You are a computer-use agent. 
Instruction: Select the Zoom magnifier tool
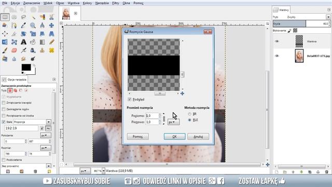tap(33, 25)
